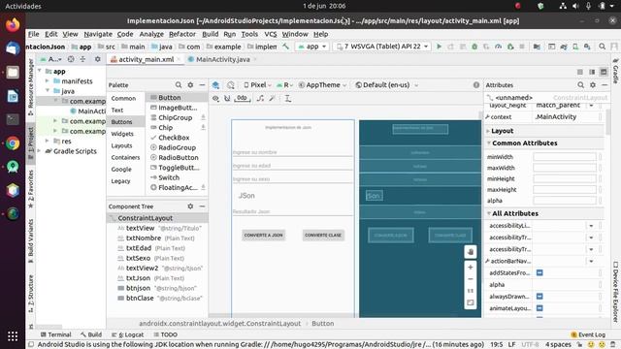Open the Build menu
621x349 pixels.
click(210, 34)
